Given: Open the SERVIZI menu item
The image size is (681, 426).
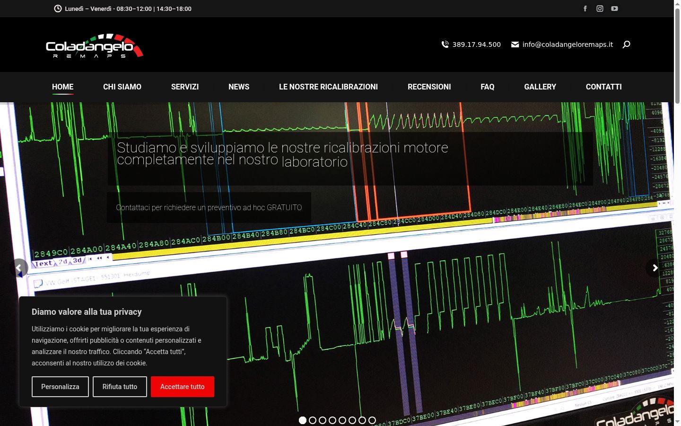Looking at the screenshot, I should click(185, 87).
